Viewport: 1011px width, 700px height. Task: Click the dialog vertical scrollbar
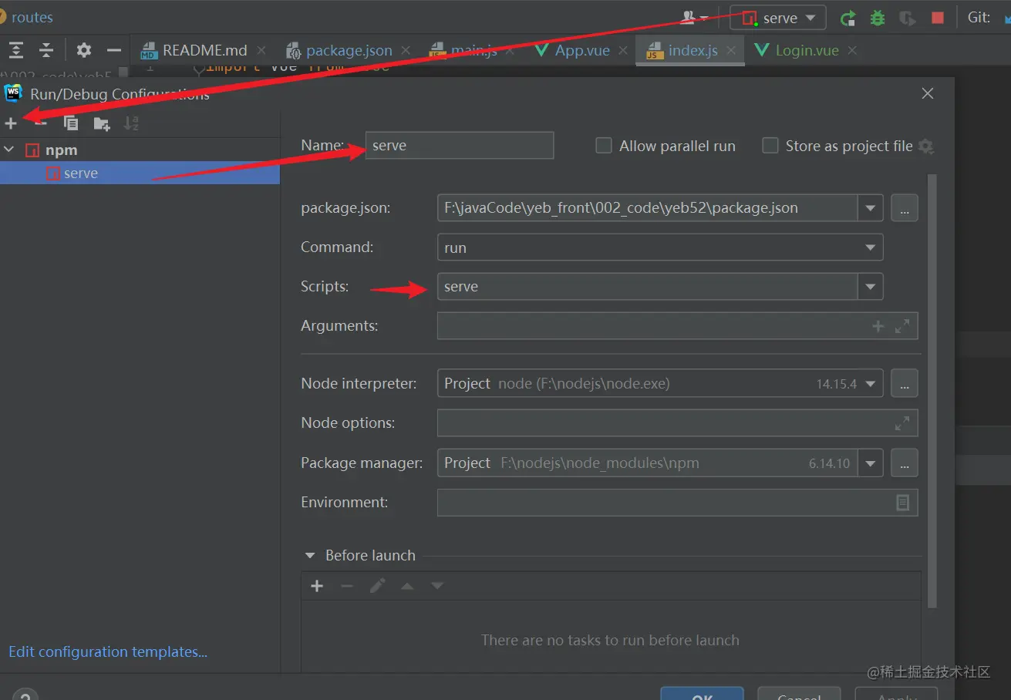[932, 389]
